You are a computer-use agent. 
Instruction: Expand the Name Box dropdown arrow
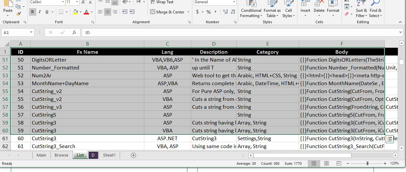coord(31,32)
